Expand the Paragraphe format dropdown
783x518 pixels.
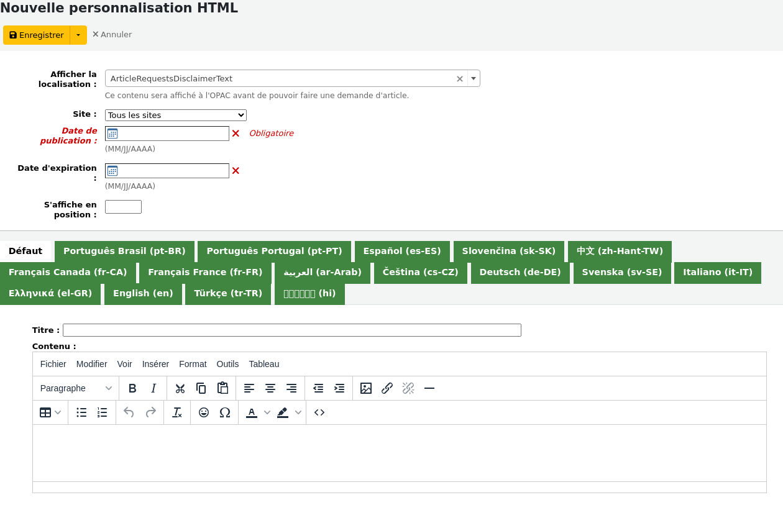76,388
